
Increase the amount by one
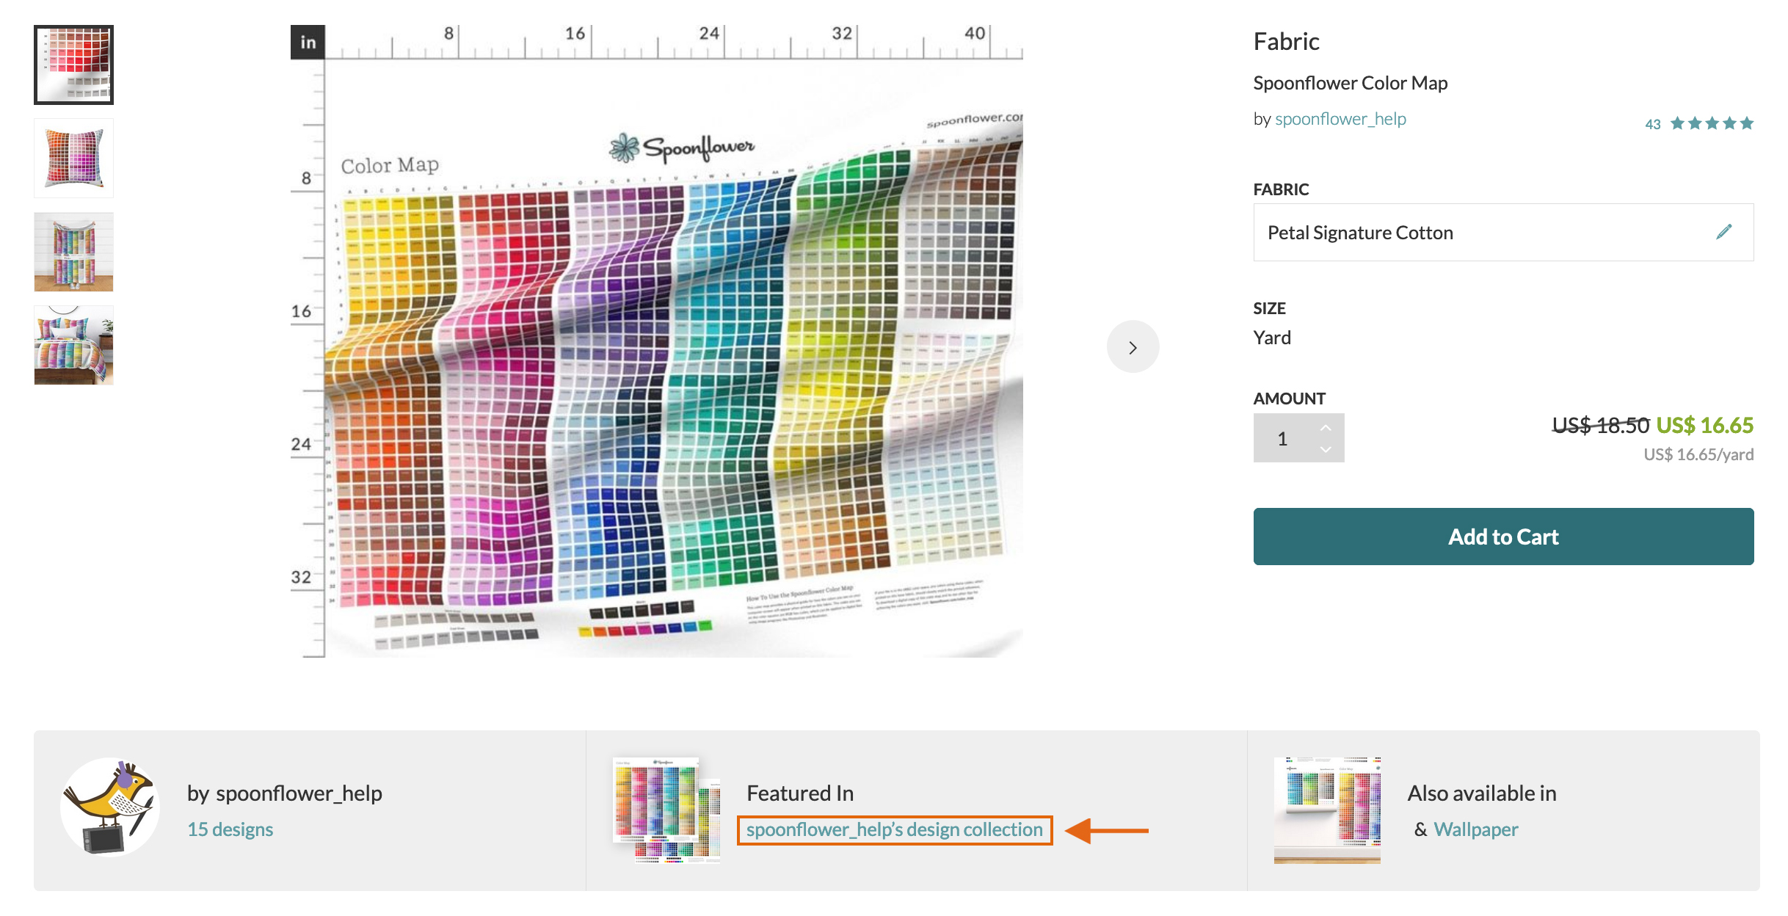(x=1326, y=427)
